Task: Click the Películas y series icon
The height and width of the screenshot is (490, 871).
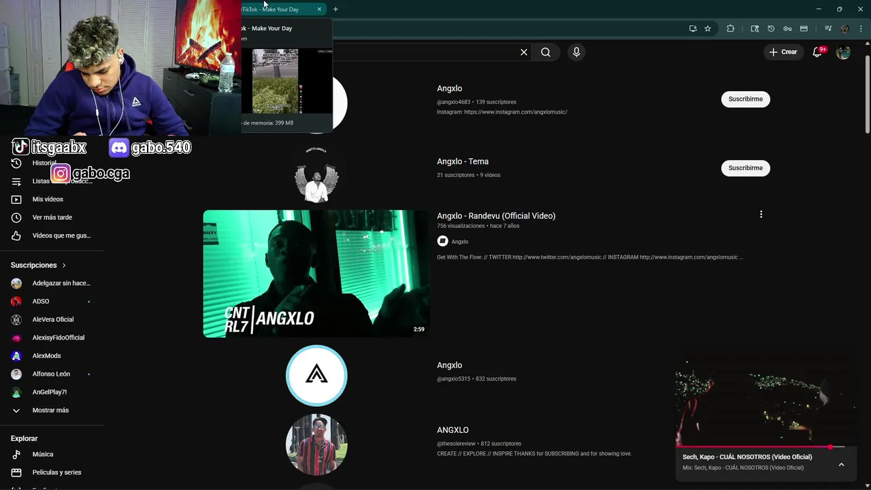Action: (16, 472)
